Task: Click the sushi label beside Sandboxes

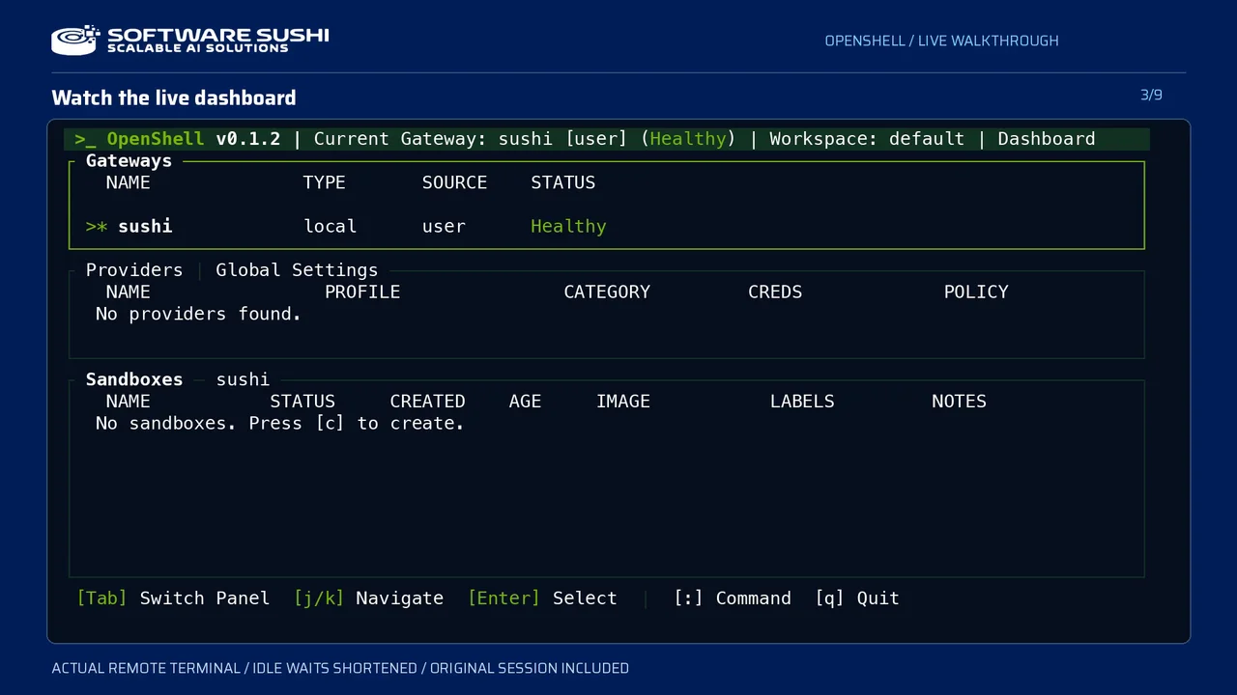Action: click(x=243, y=379)
